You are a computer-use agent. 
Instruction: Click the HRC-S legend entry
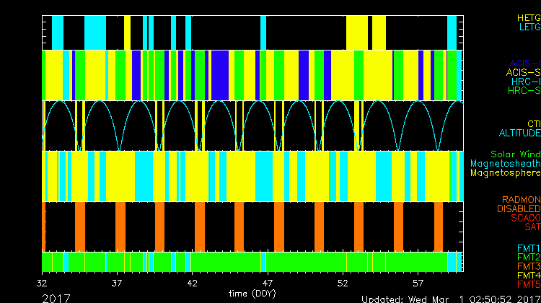coord(524,91)
